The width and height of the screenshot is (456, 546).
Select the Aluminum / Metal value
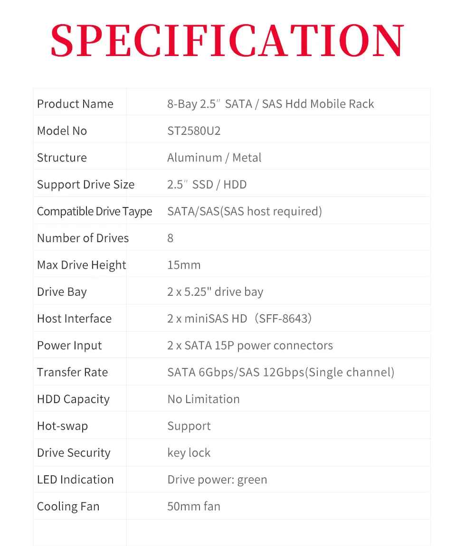(x=214, y=158)
